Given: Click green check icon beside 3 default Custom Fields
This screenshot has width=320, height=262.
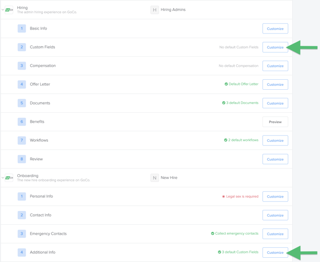Looking at the screenshot, I should click(x=219, y=252).
